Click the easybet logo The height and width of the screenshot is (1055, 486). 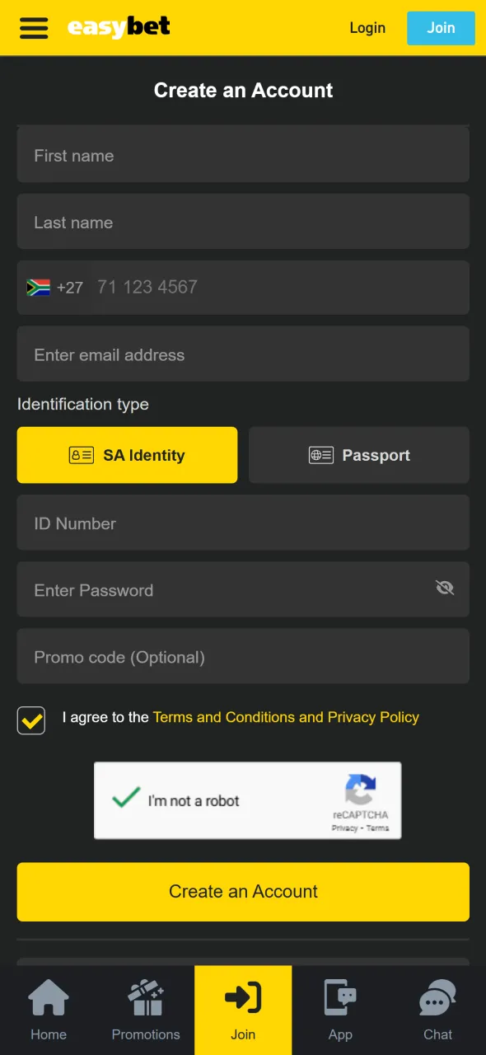point(119,27)
